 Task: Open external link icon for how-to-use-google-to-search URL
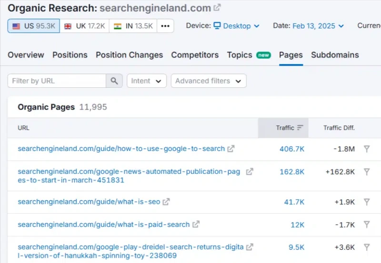(x=231, y=149)
